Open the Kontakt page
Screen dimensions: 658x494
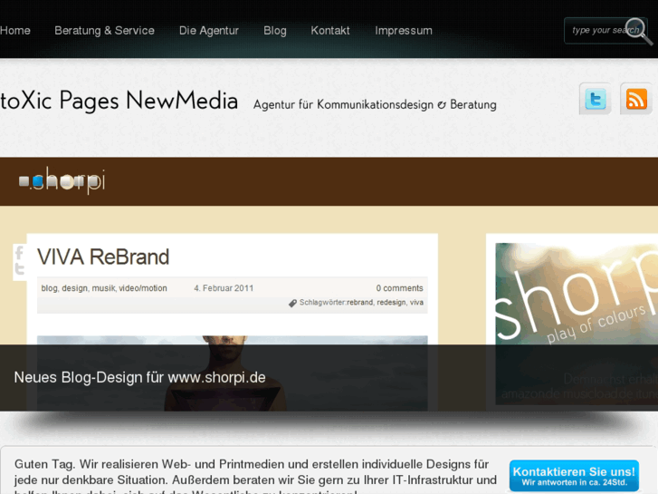point(330,31)
